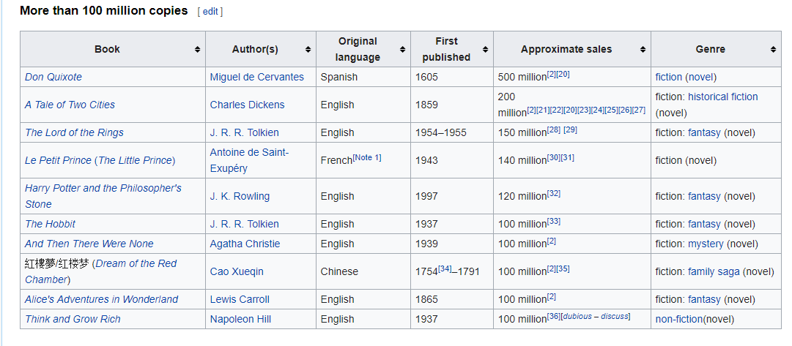Click citation [33] in The Hobbit row
Image resolution: width=792 pixels, height=346 pixels.
coord(554,221)
